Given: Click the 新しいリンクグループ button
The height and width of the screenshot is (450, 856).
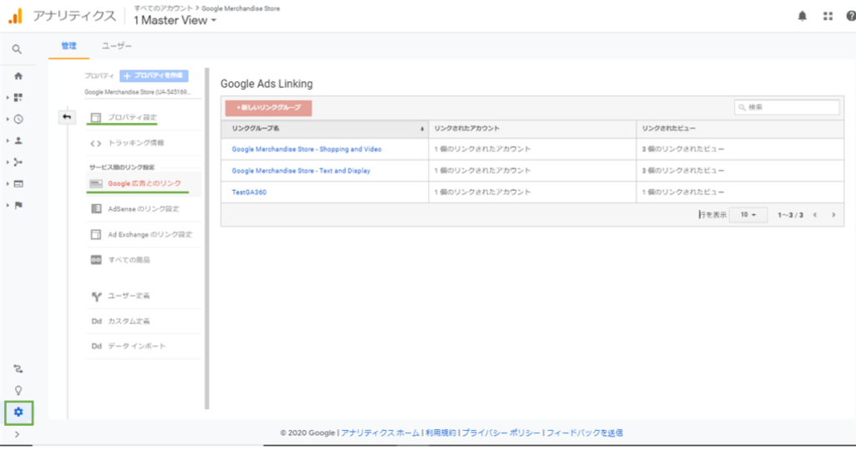Looking at the screenshot, I should pos(268,108).
